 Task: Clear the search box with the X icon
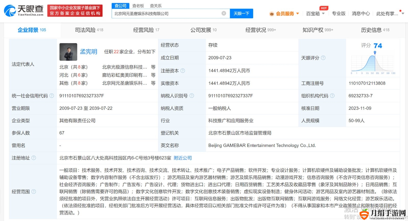click(224, 13)
